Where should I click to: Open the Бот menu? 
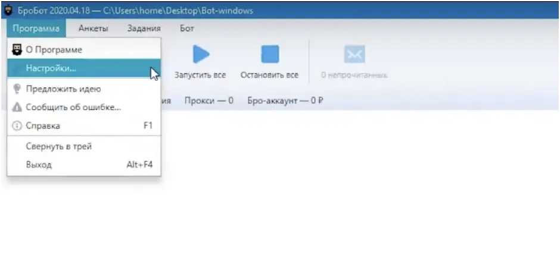point(187,29)
